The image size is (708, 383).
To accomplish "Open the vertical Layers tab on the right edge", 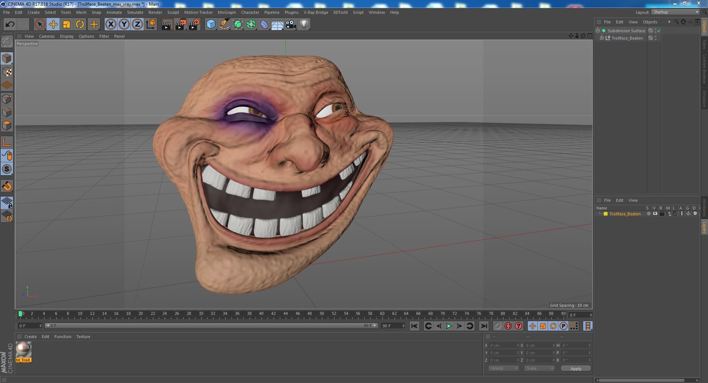I will point(704,227).
